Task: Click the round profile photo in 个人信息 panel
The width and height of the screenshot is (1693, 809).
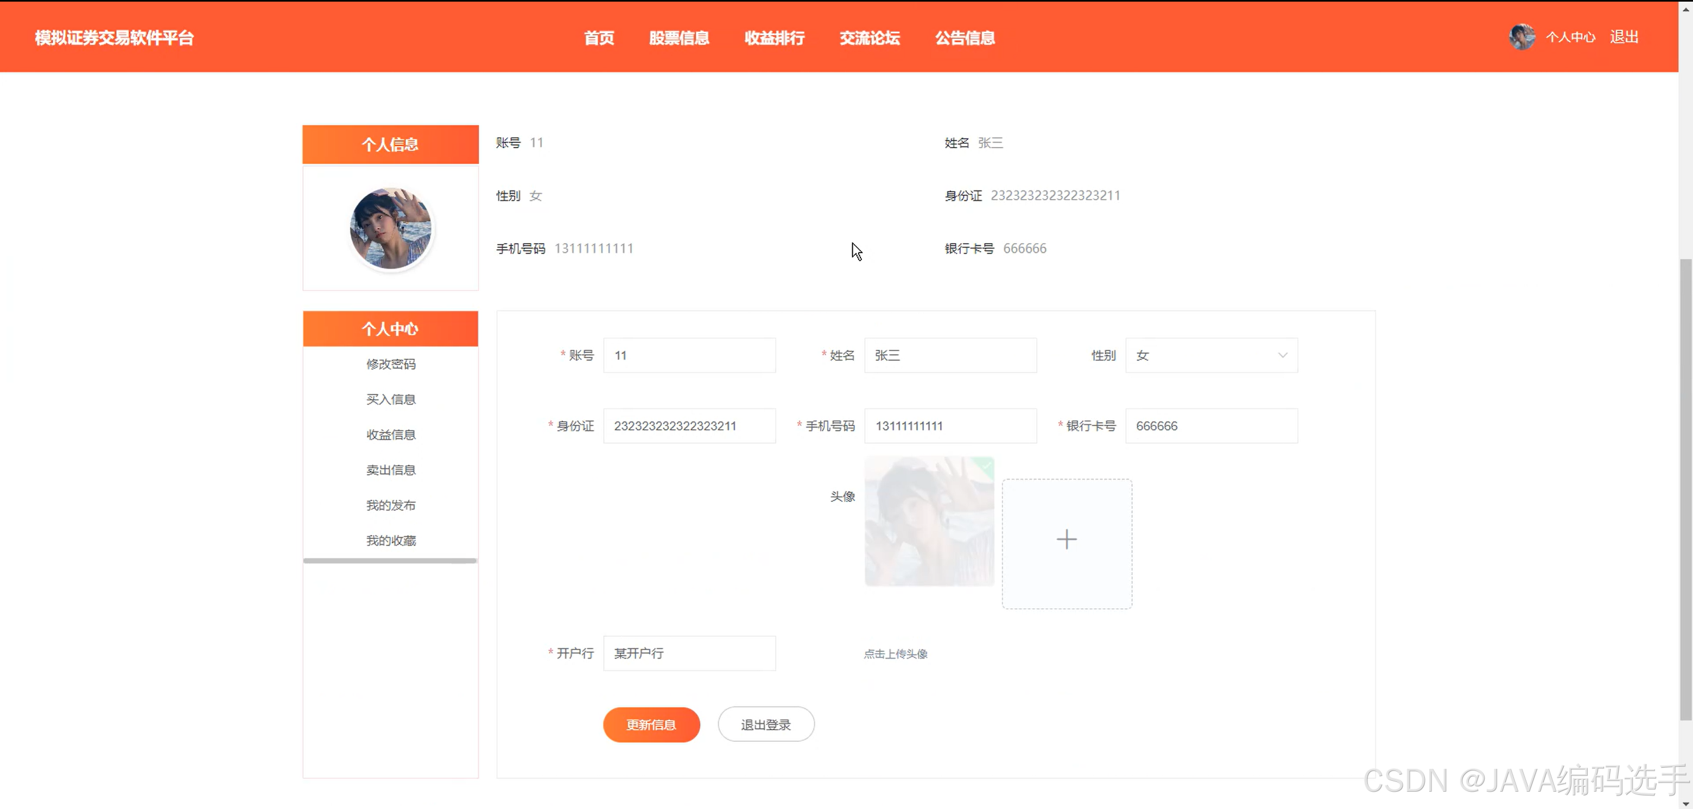Action: coord(390,229)
